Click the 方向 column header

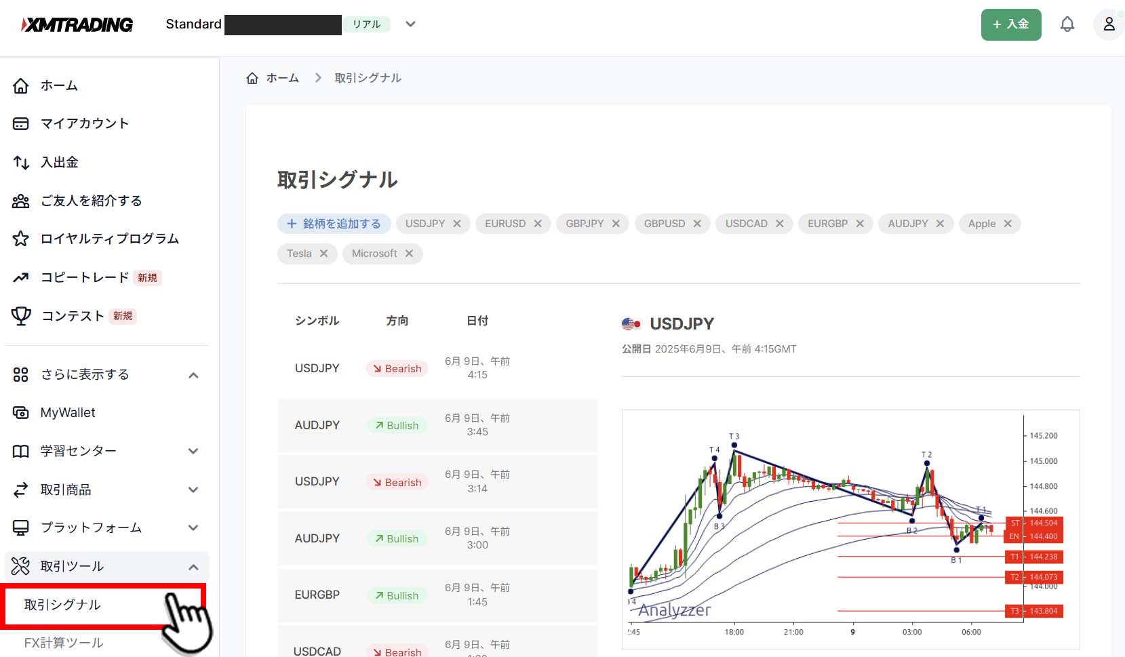(397, 321)
